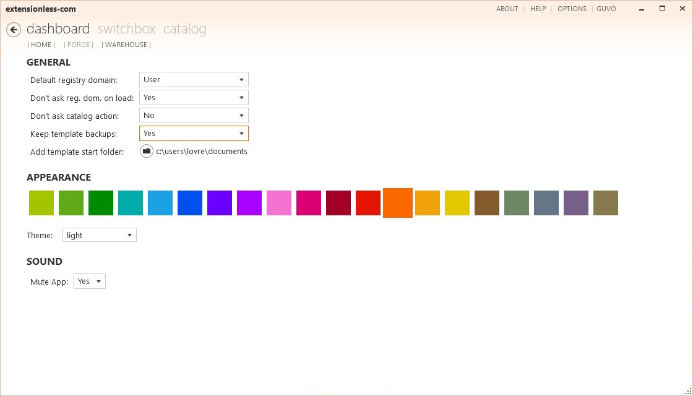Open the WAREHOUSE section
The image size is (693, 396).
pos(126,45)
